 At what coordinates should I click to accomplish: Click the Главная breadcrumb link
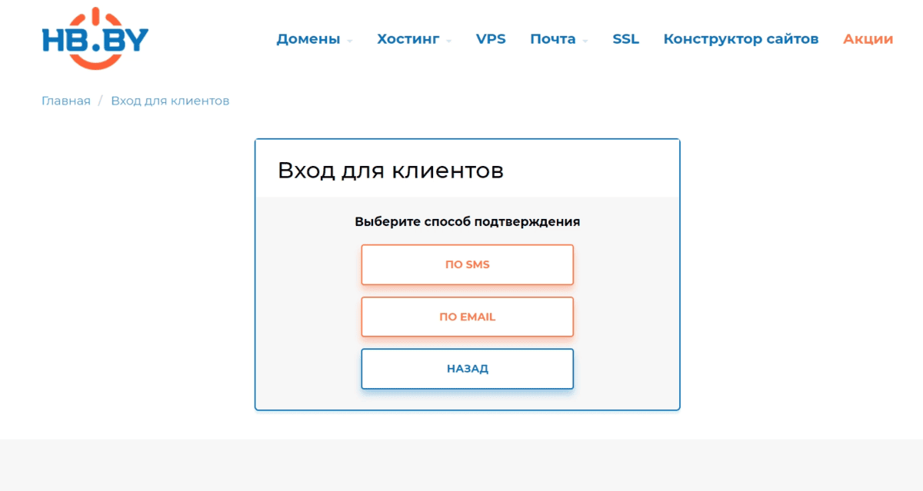[66, 101]
